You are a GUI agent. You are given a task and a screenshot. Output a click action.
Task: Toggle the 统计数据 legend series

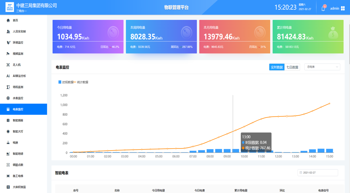pyautogui.click(x=82, y=82)
